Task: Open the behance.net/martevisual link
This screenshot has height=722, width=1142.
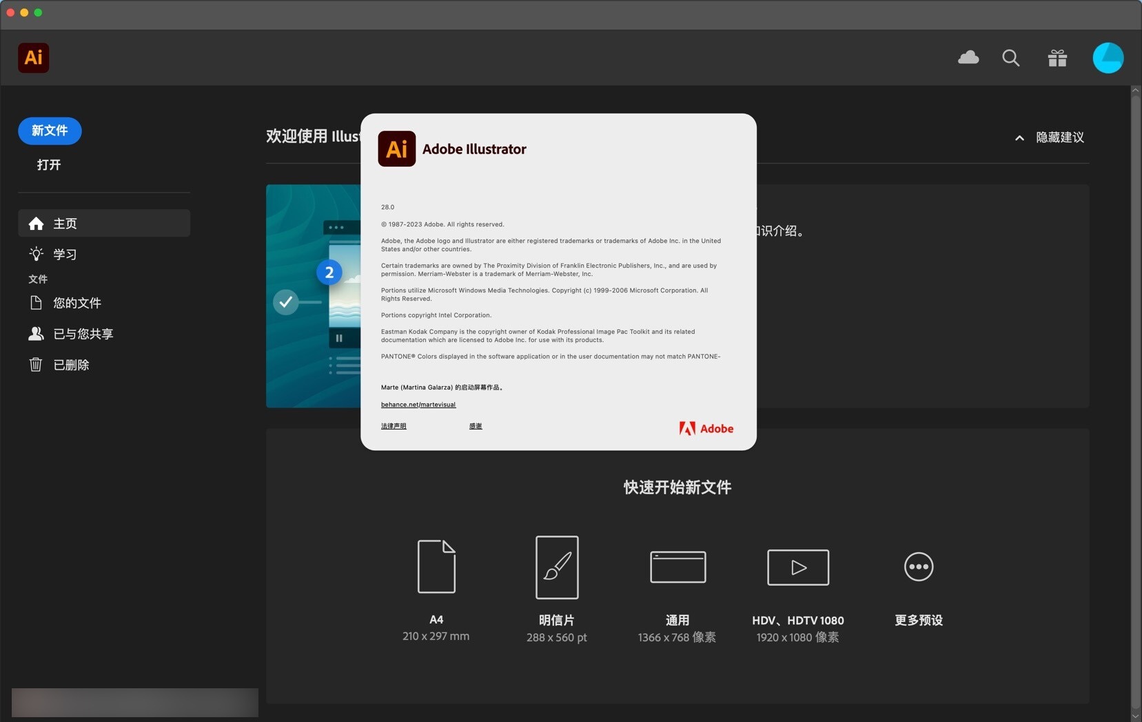Action: coord(418,405)
